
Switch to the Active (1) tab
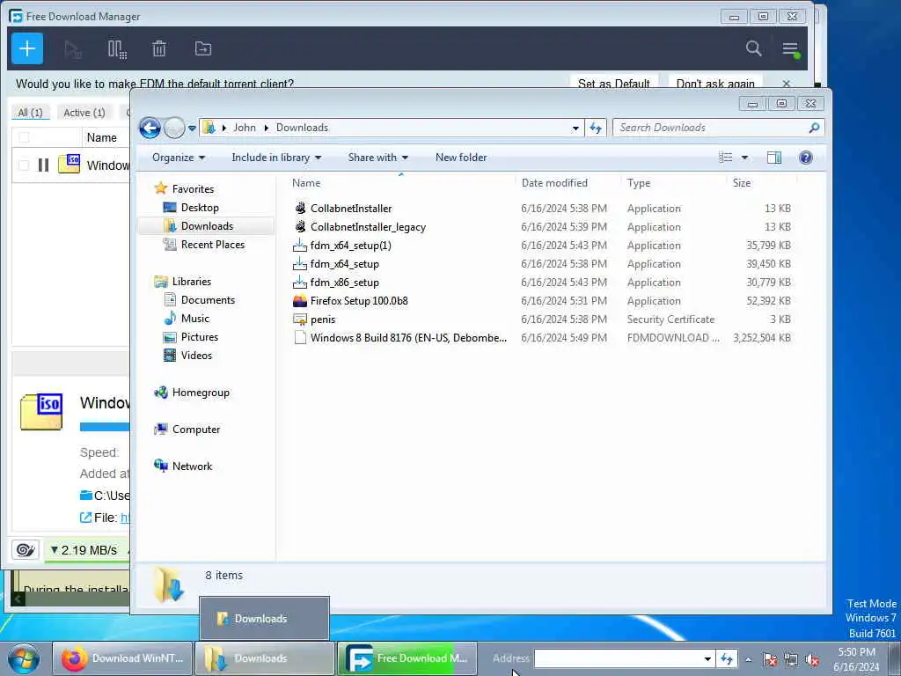[84, 113]
